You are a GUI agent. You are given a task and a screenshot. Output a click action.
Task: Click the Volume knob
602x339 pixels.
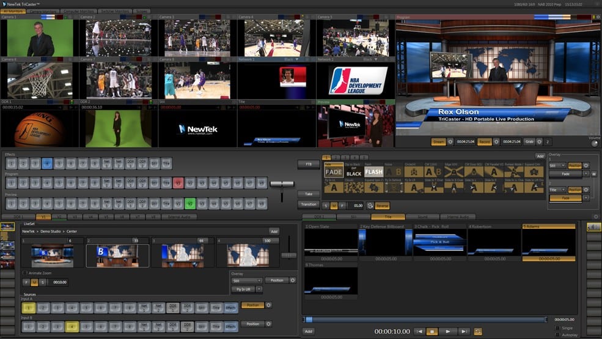[x=595, y=143]
